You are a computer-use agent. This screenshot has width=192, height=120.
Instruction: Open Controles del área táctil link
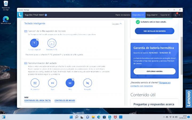pyautogui.click(x=38, y=101)
